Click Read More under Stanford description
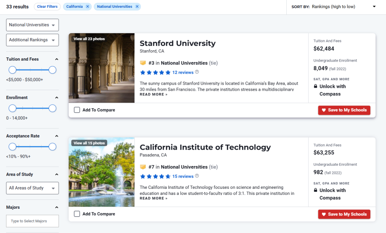386x233 pixels. 153,94
